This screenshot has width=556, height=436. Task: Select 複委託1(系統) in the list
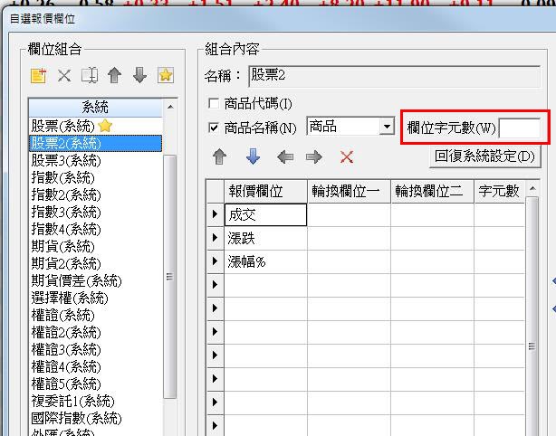click(x=95, y=401)
